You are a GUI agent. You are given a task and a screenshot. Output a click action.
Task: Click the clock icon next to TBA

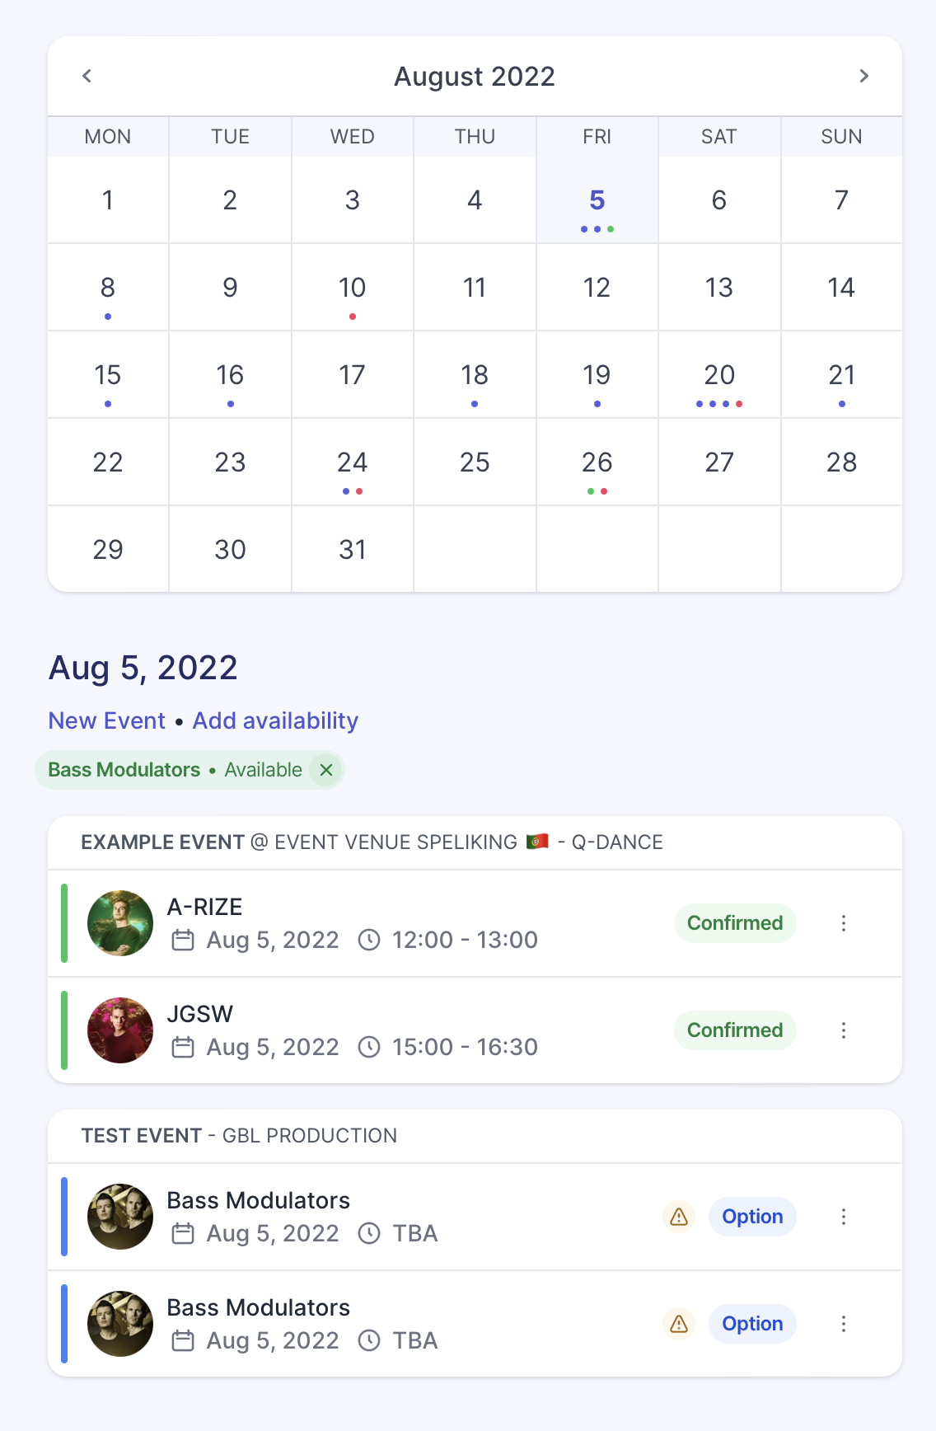(x=370, y=1233)
